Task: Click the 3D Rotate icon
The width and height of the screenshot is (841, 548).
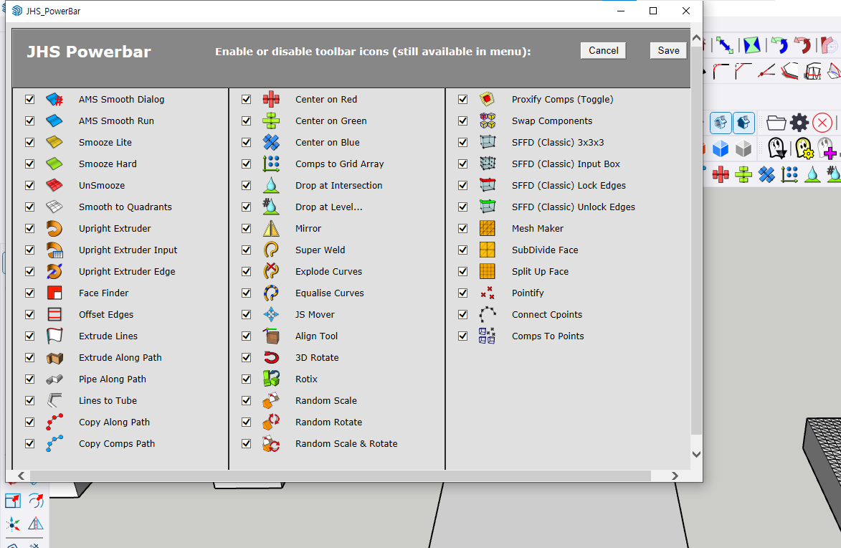Action: [271, 357]
